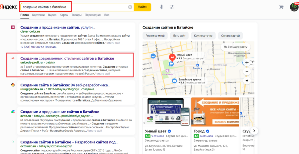Image resolution: width=299 pixels, height=154 pixels.
Task: Click the verified badge next to Город
Action: tap(208, 131)
